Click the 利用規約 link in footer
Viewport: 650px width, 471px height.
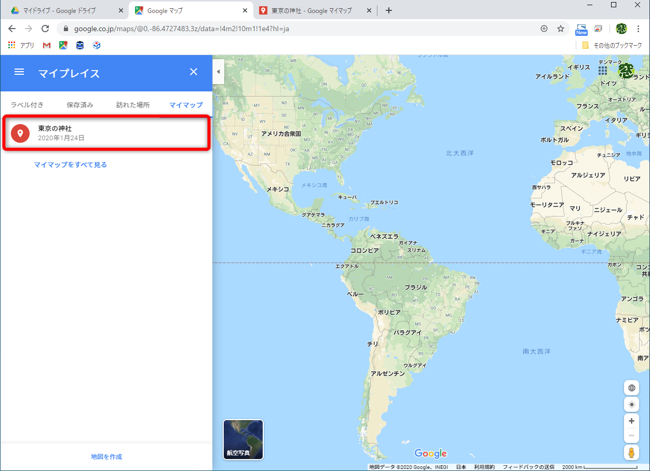[484, 467]
